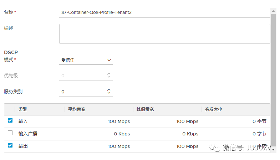Click into the 描述 description text box

164,34
